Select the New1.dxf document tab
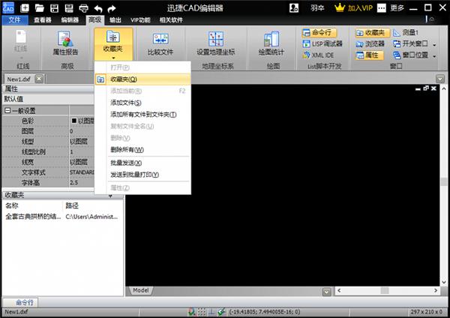Viewport: 450px width, 318px height. click(x=19, y=79)
